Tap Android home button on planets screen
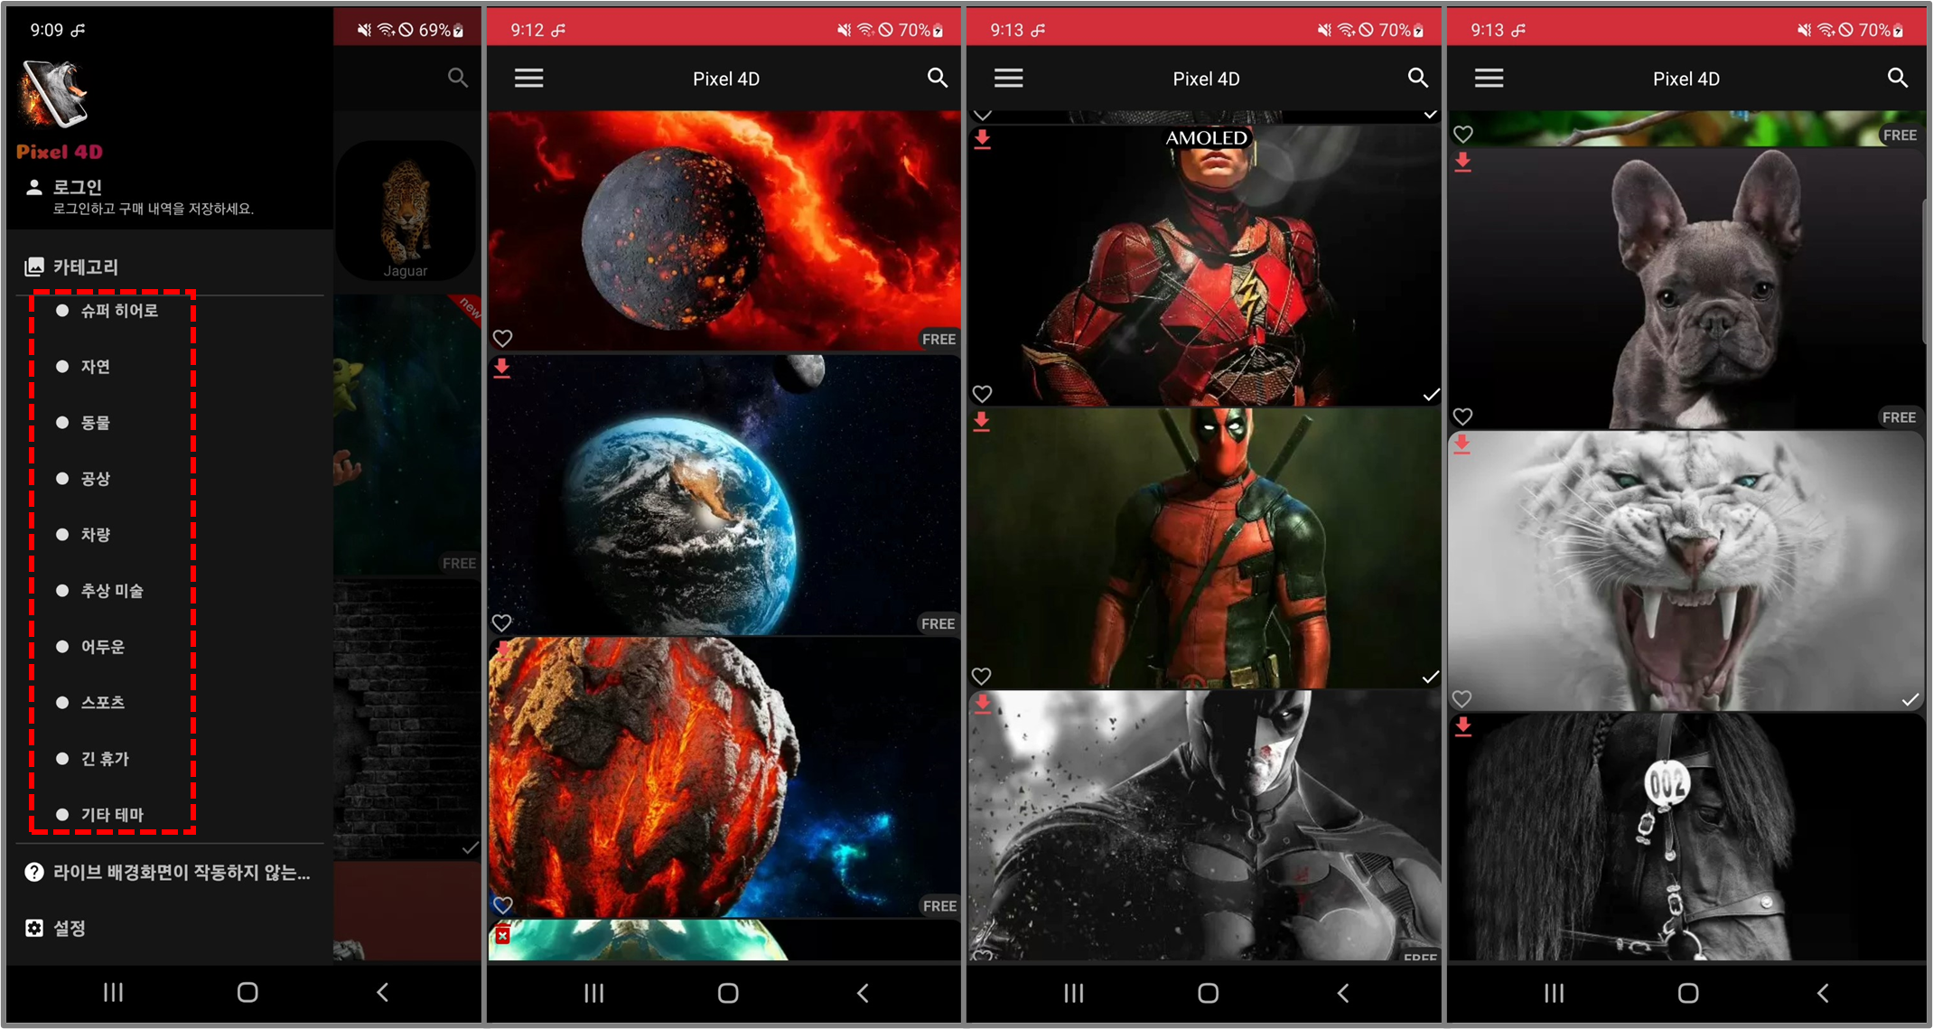Screen dimensions: 1933x1029 pyautogui.click(x=728, y=994)
